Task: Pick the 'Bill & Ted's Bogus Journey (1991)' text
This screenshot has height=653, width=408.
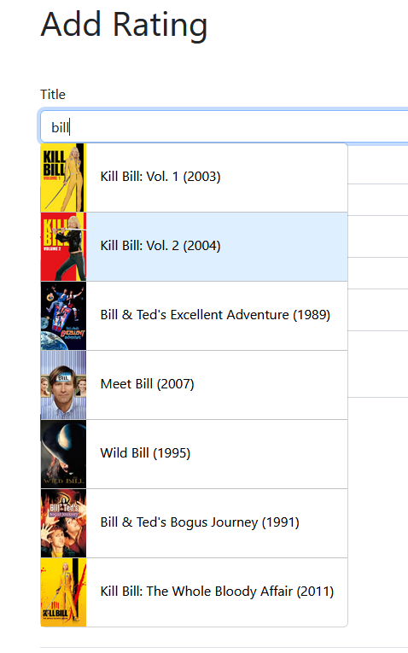Action: pos(200,522)
